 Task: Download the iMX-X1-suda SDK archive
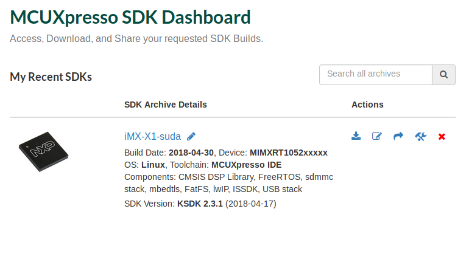point(356,136)
